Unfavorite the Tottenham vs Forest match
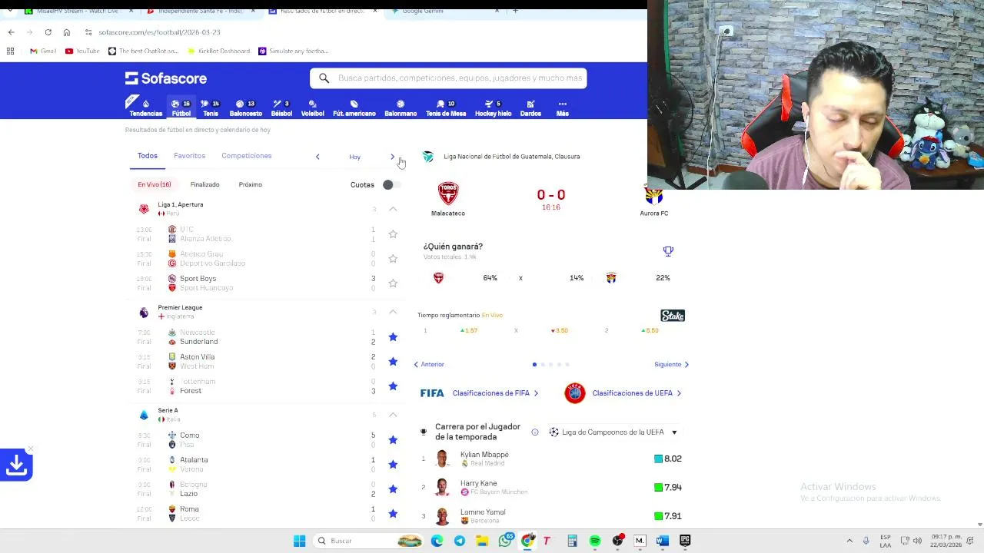 click(x=393, y=386)
